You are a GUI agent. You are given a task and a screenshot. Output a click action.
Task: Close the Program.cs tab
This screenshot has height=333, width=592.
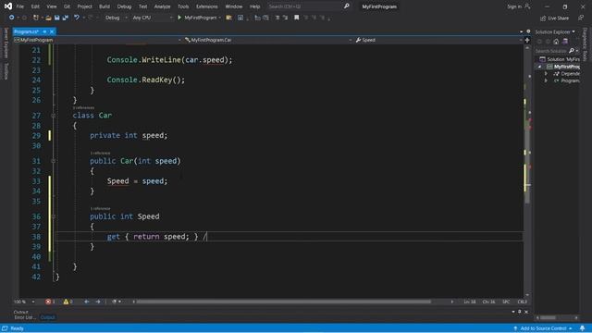[x=52, y=31]
